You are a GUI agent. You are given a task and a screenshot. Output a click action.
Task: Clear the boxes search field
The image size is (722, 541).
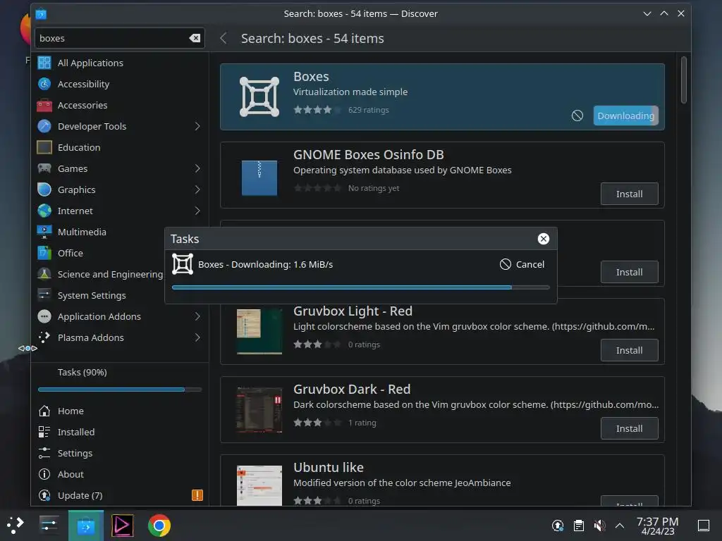[195, 38]
